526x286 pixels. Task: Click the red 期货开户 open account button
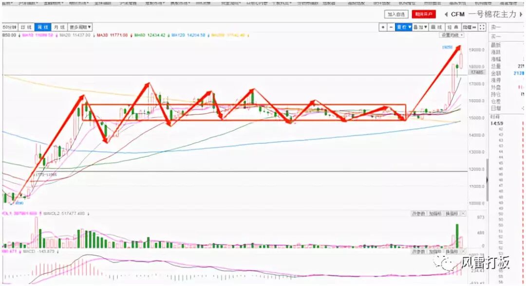[424, 15]
